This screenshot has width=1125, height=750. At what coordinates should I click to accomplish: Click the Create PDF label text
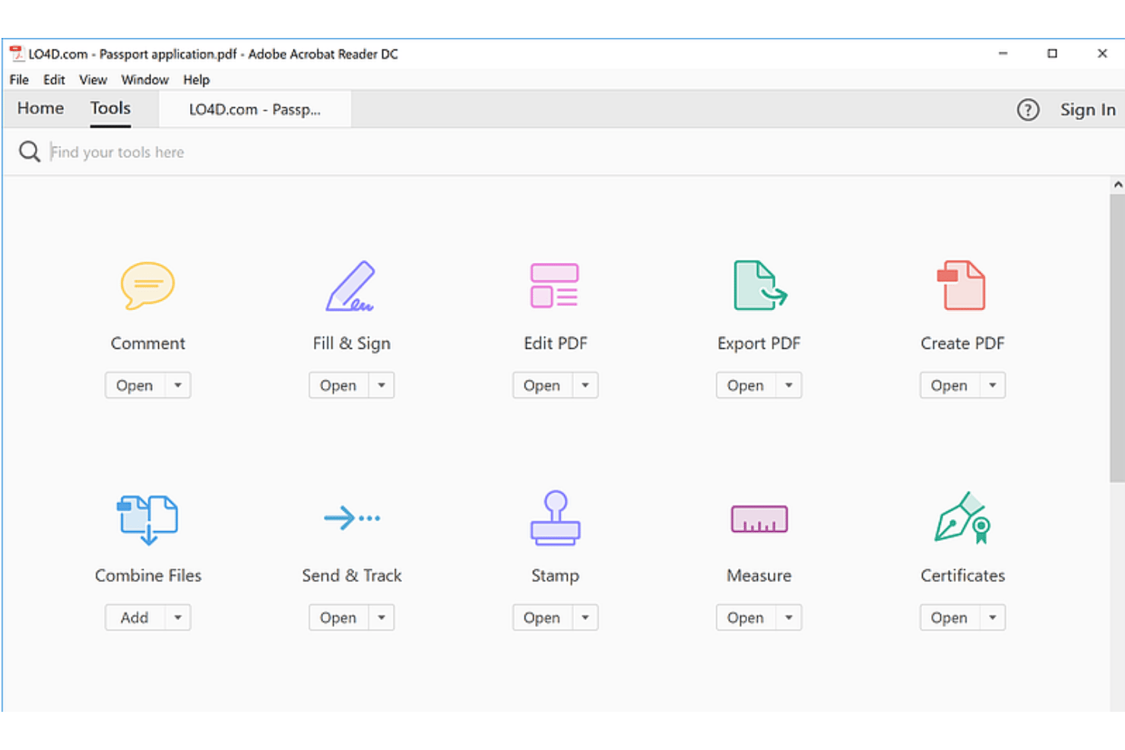coord(962,343)
